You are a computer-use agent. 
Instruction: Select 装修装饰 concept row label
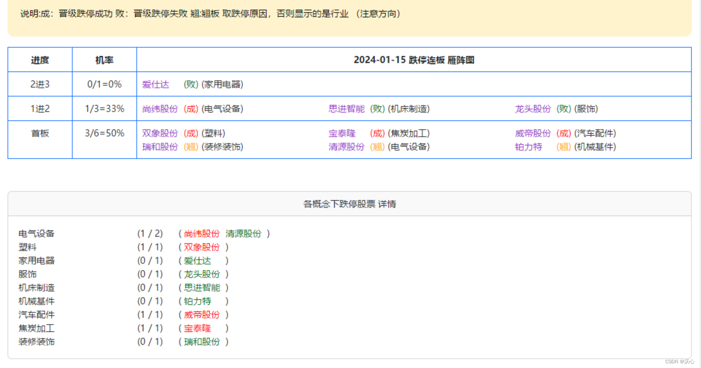point(37,342)
